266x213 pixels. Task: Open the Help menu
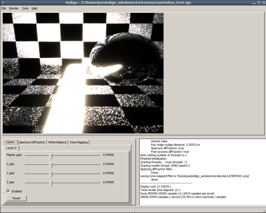[34, 8]
